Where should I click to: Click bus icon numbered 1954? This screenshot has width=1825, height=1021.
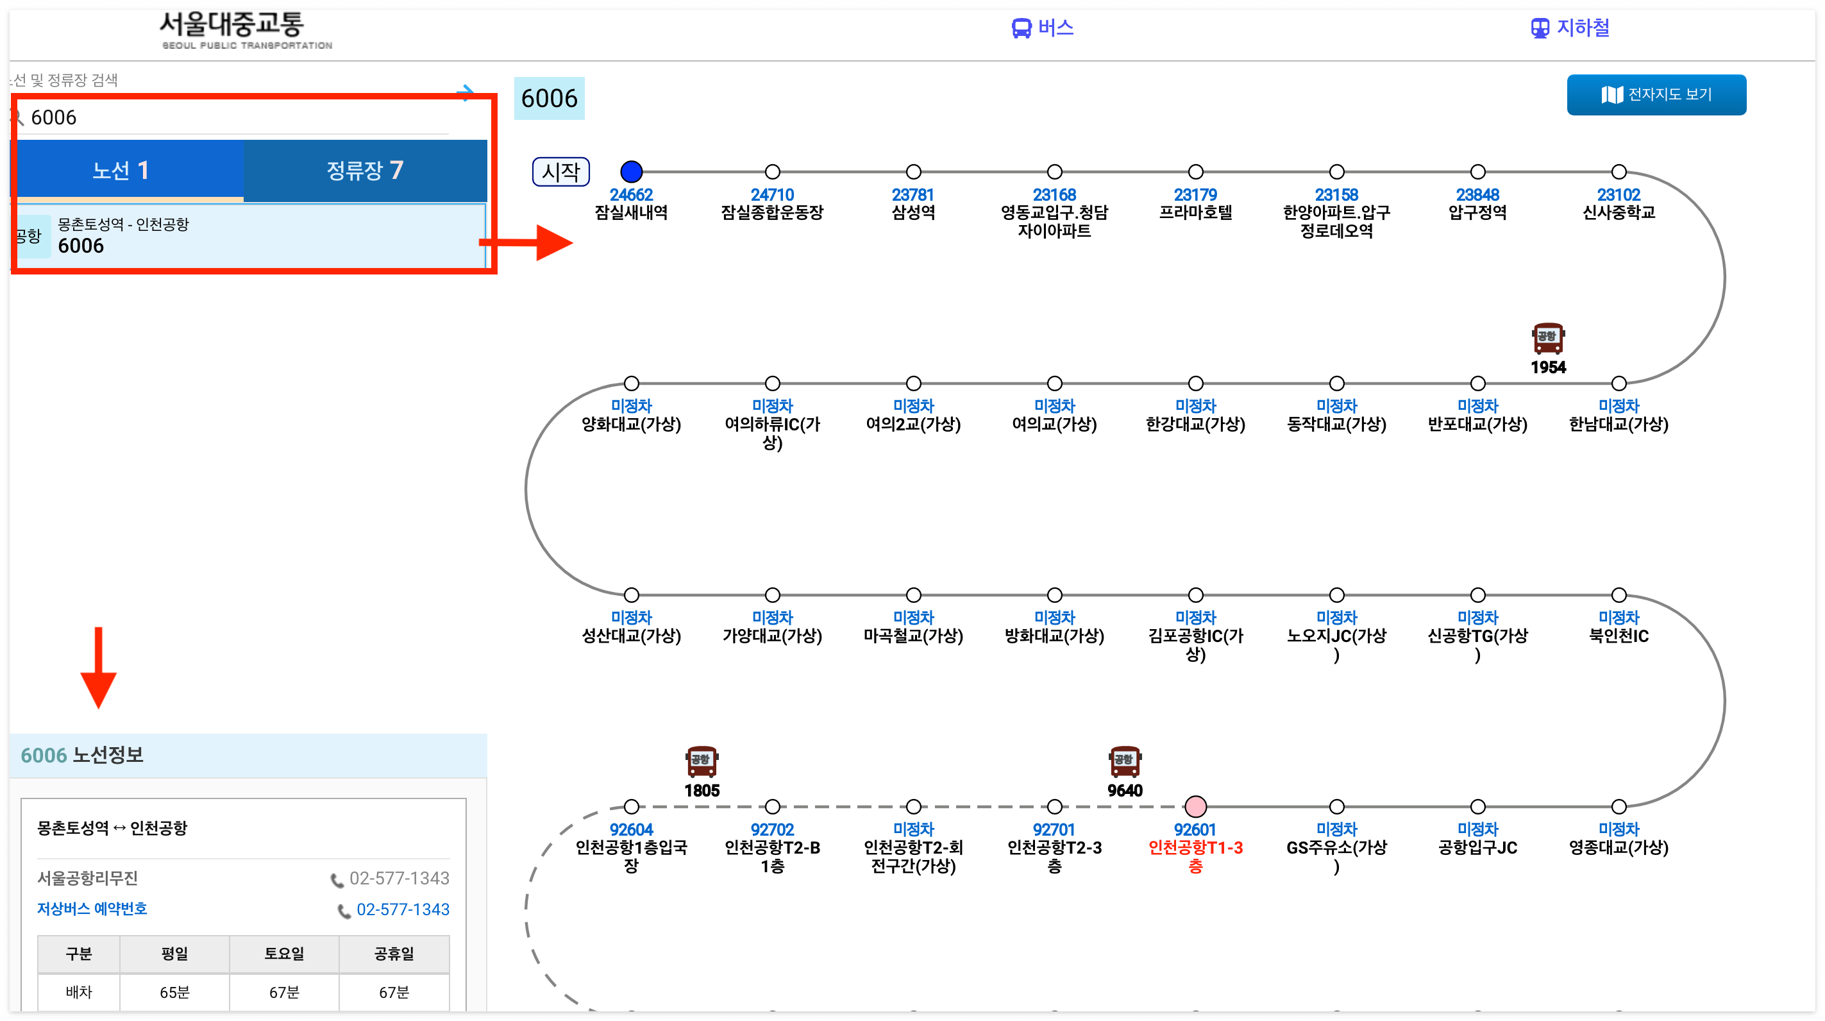click(x=1547, y=339)
